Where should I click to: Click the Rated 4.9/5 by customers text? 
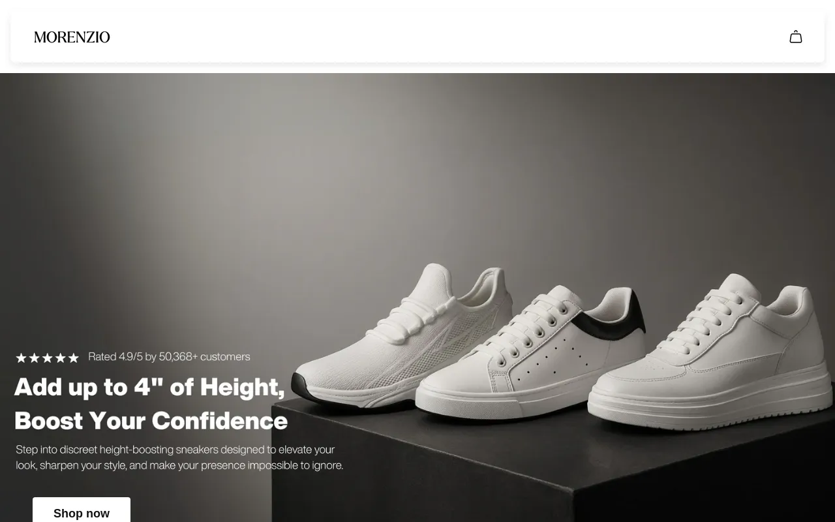(x=169, y=357)
